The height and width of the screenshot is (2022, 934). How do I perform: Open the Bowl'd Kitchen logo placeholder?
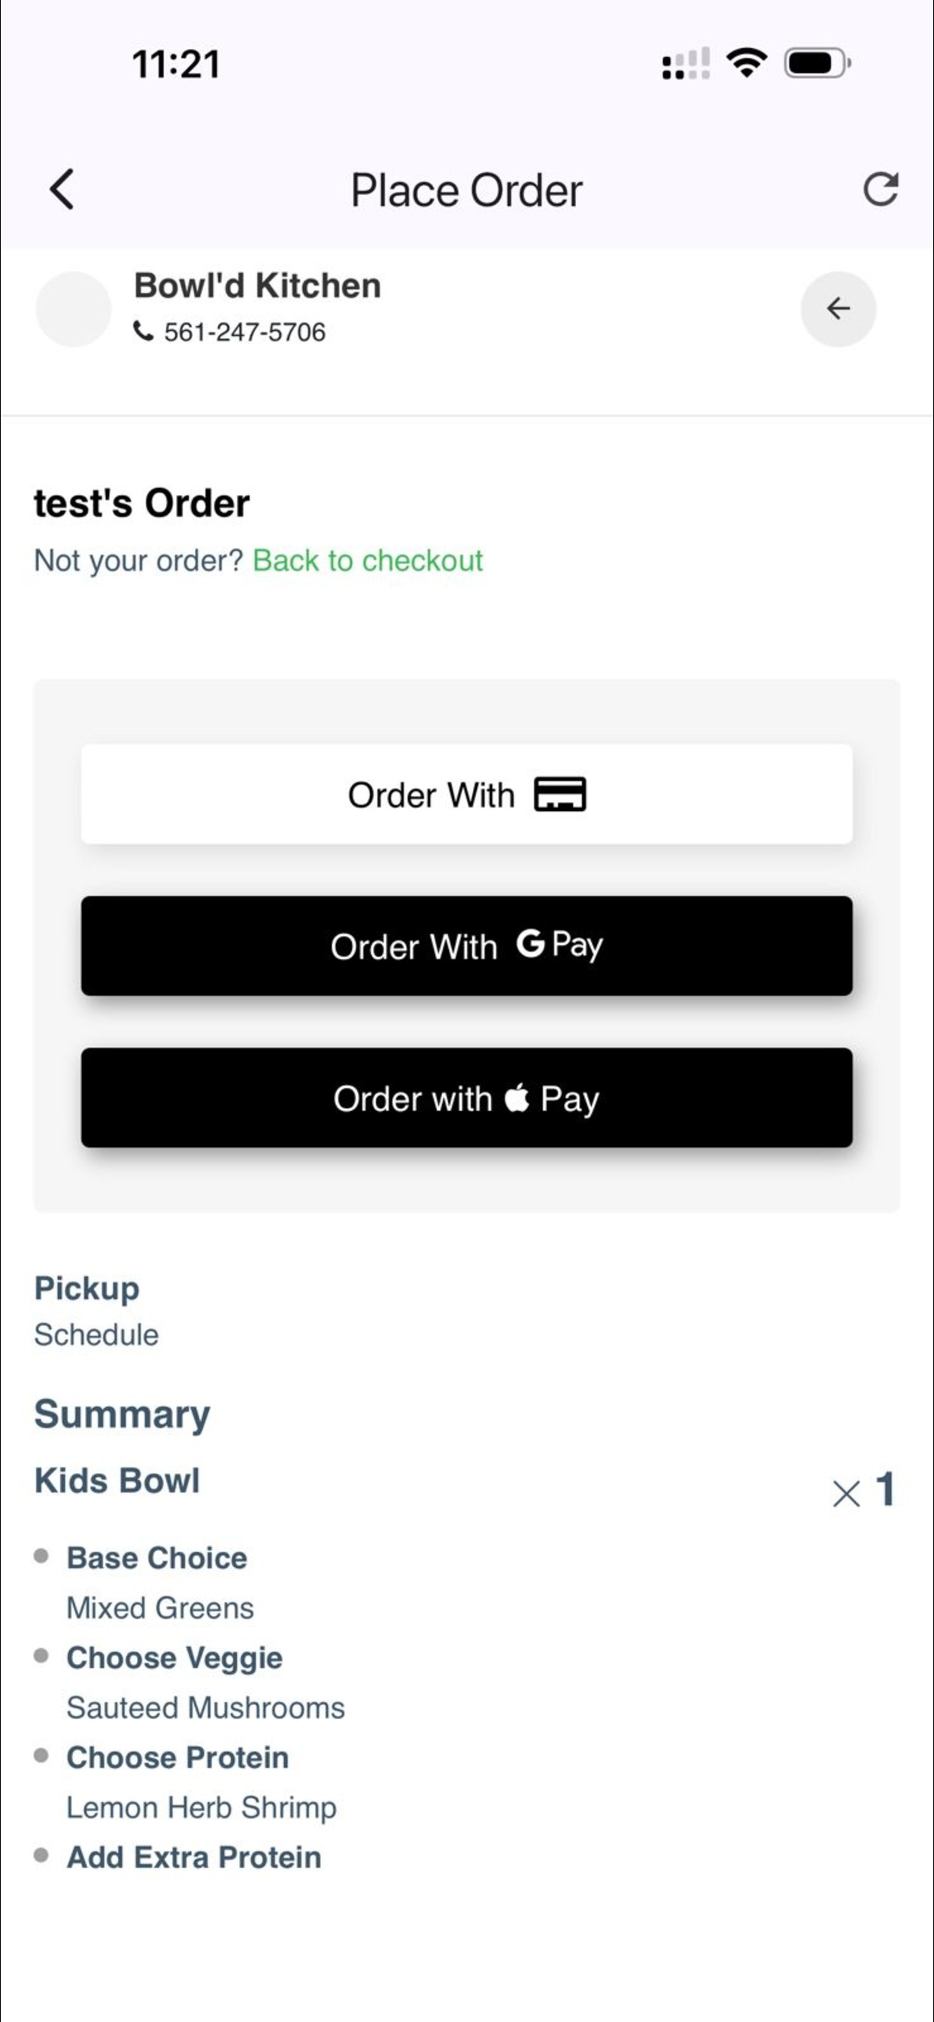[x=74, y=308]
